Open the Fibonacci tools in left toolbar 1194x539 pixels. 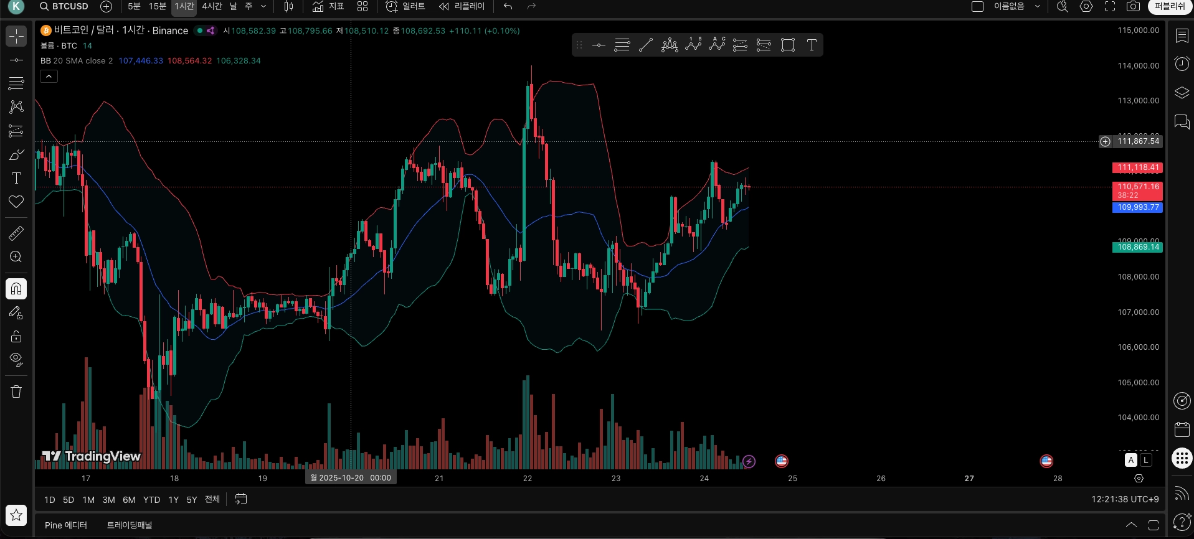(16, 83)
